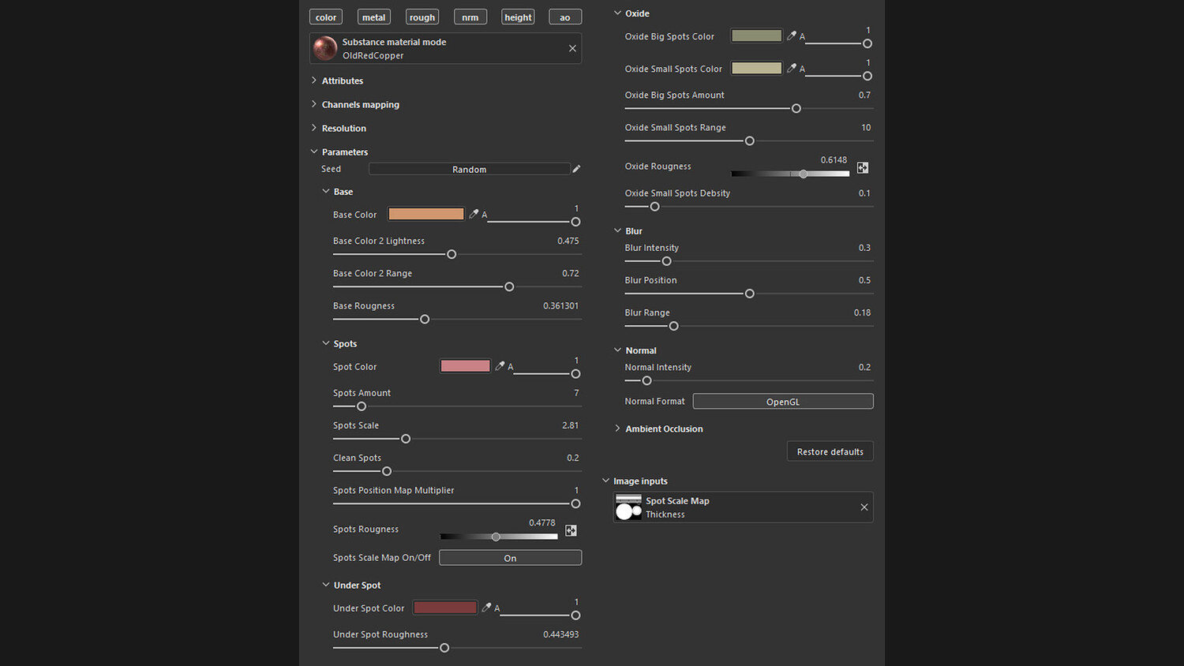Toggle Spots Scale Map On/Off button
Image resolution: width=1184 pixels, height=666 pixels.
[x=510, y=558]
